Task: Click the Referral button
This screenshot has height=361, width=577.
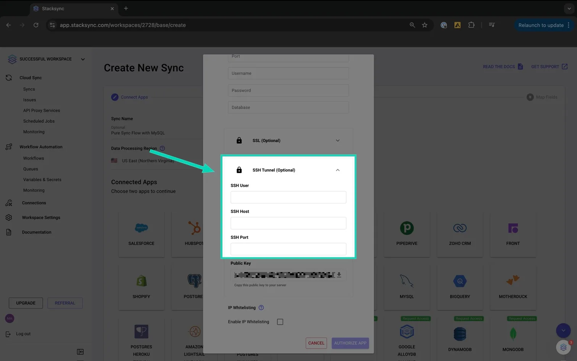Action: point(65,303)
